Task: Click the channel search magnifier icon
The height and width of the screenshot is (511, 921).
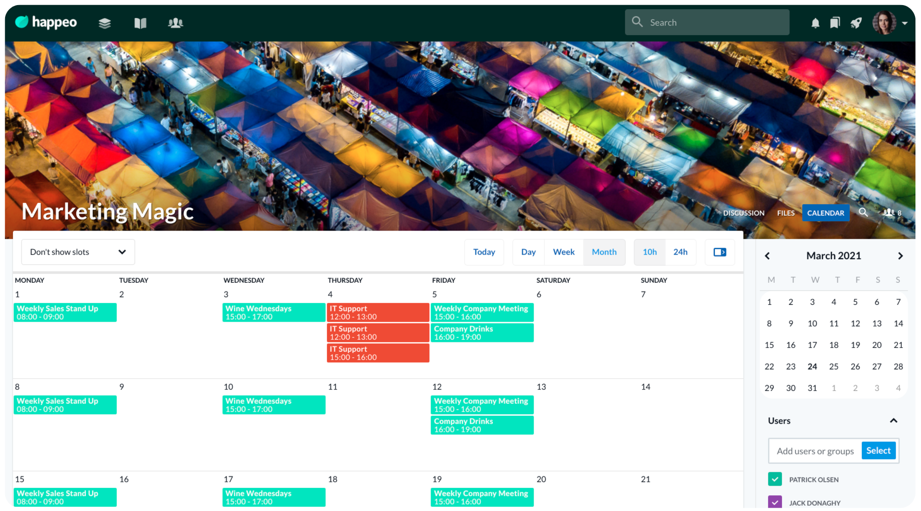Action: [x=863, y=213]
